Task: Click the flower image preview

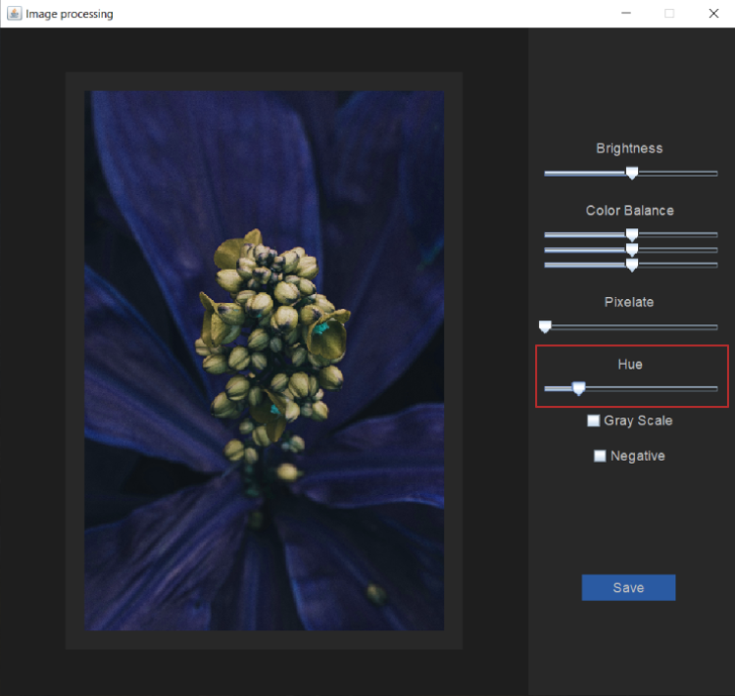Action: coord(264,360)
